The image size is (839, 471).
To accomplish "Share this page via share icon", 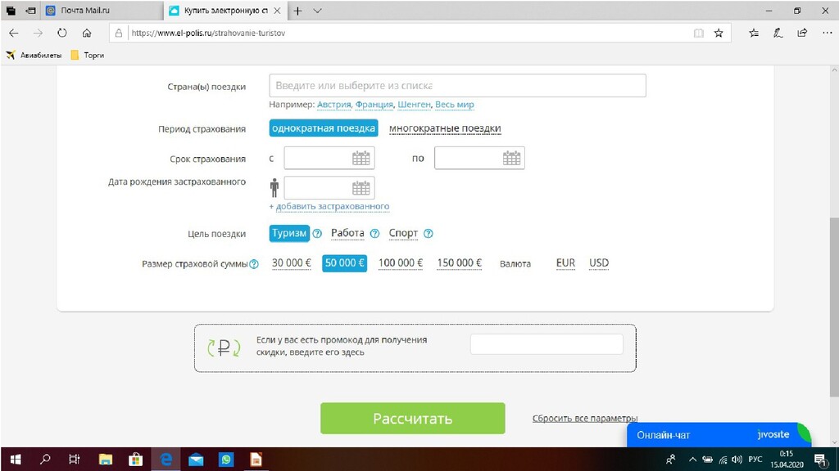I will pyautogui.click(x=802, y=33).
